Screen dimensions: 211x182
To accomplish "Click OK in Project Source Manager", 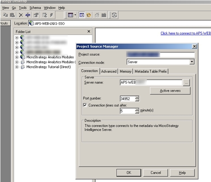I will (129, 173).
